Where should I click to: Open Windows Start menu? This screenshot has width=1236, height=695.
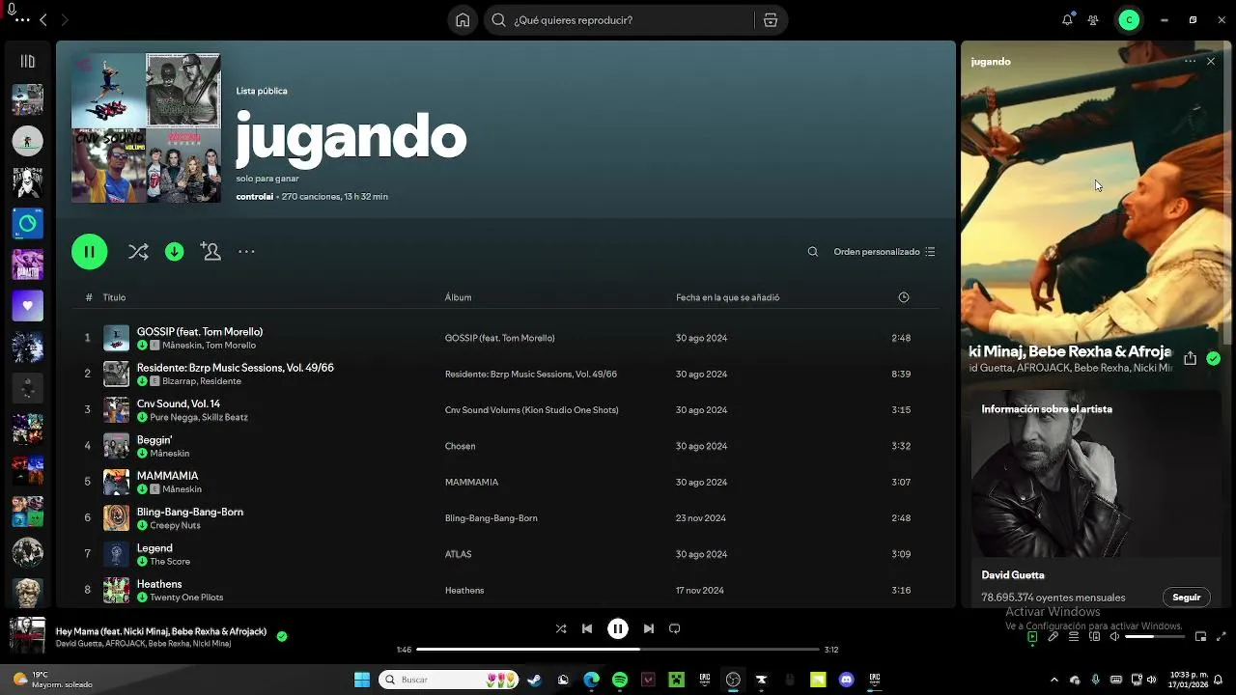[x=362, y=680]
